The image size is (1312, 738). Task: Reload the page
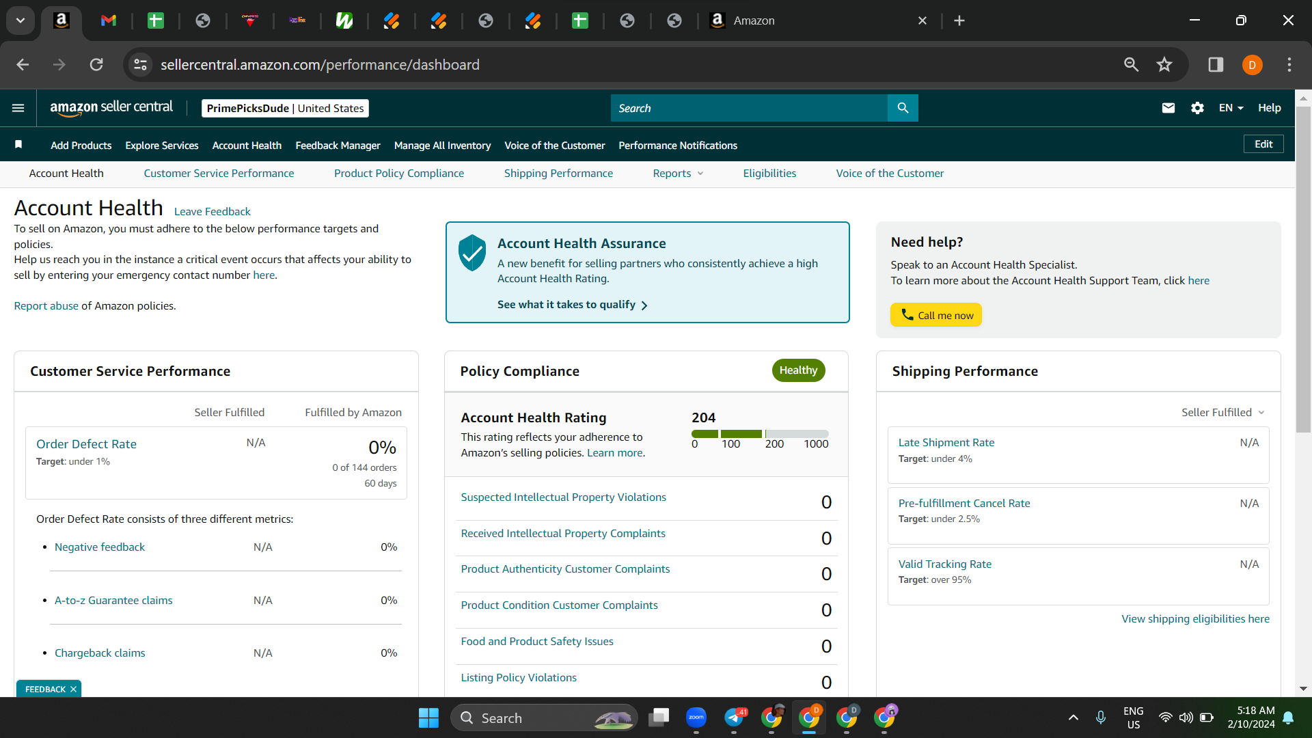(x=96, y=64)
